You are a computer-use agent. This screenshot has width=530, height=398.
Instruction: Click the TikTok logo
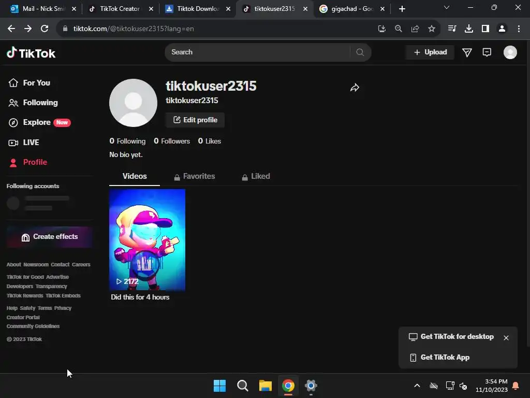click(x=31, y=53)
